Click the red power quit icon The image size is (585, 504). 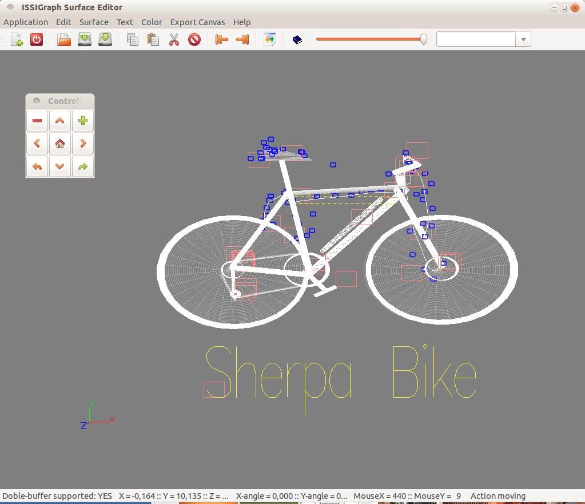coord(37,39)
